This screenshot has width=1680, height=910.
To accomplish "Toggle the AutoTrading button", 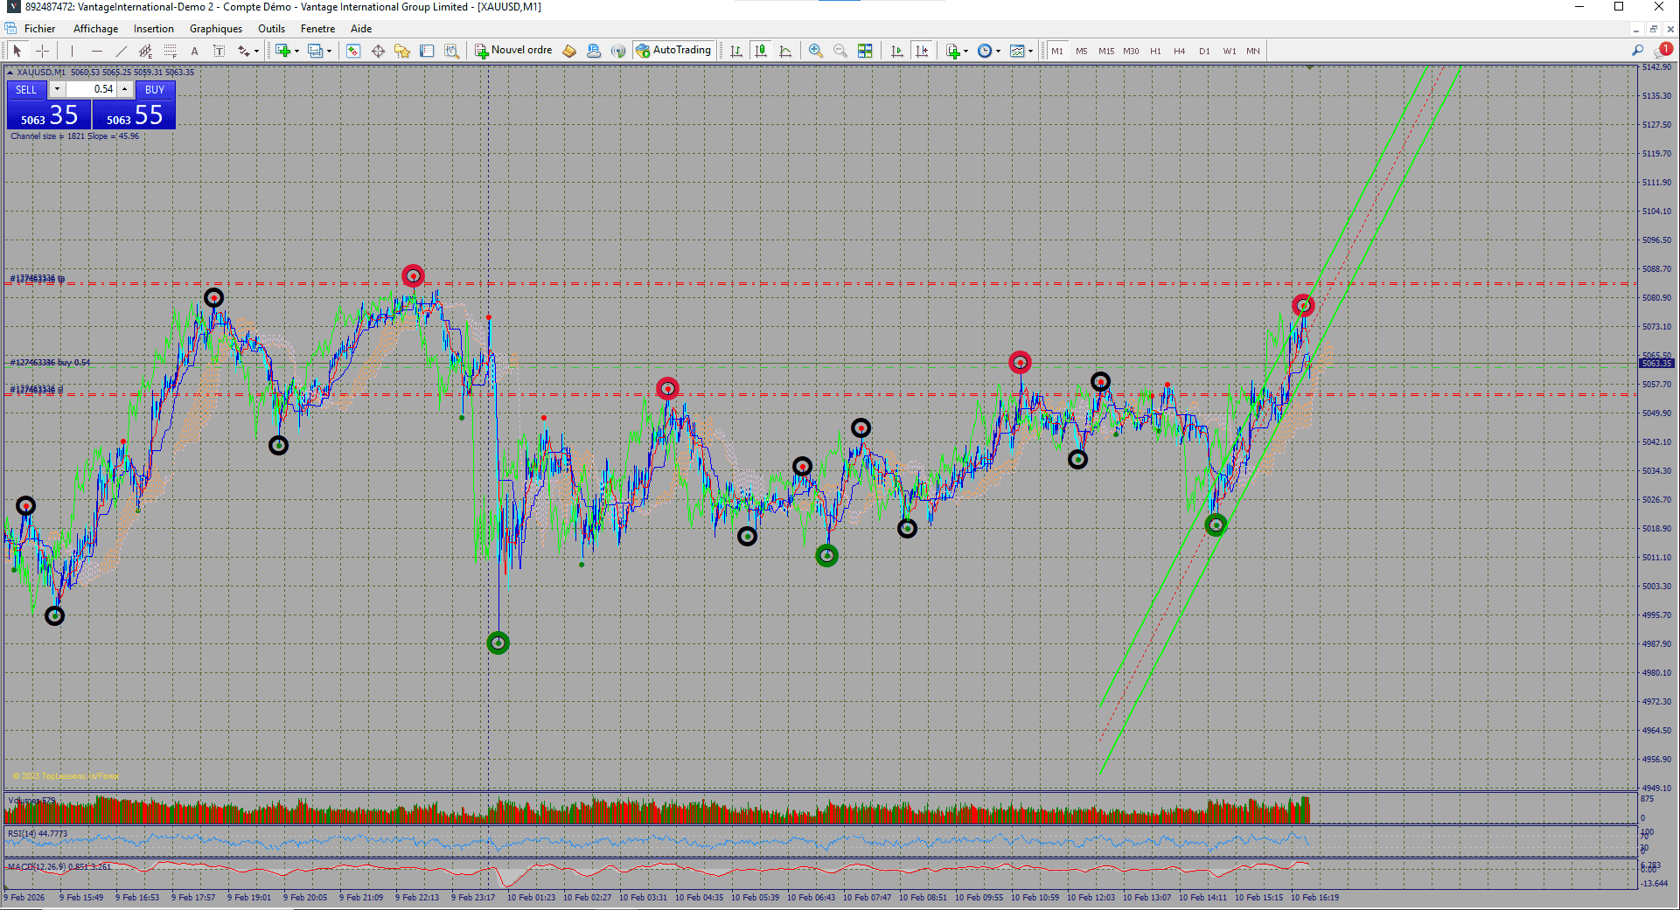I will 673,51.
